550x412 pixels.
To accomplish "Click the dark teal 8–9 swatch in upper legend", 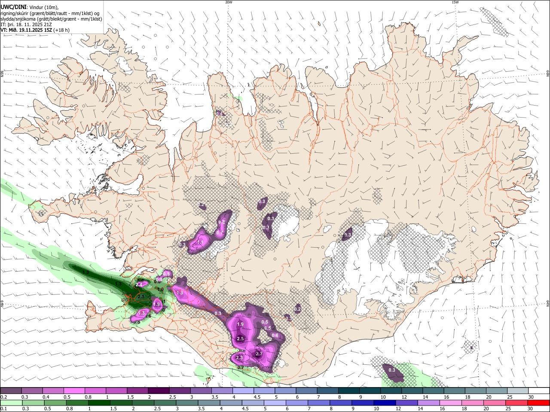I will click(x=349, y=391).
